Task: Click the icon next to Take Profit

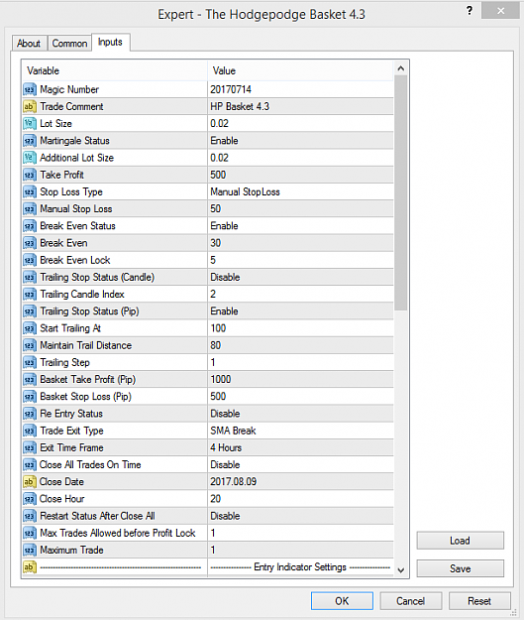Action: pyautogui.click(x=30, y=175)
